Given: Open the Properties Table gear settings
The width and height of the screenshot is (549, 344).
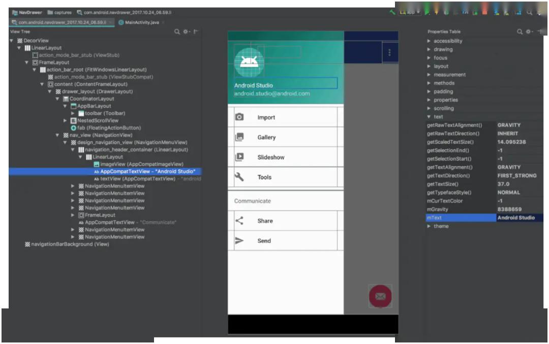Looking at the screenshot, I should (529, 32).
